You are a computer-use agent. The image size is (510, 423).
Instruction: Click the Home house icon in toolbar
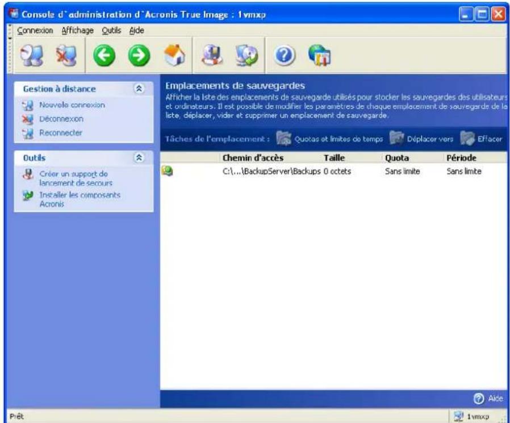175,55
